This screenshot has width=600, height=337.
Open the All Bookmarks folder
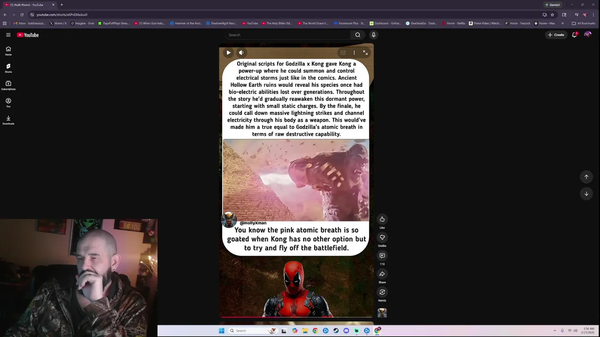(584, 23)
